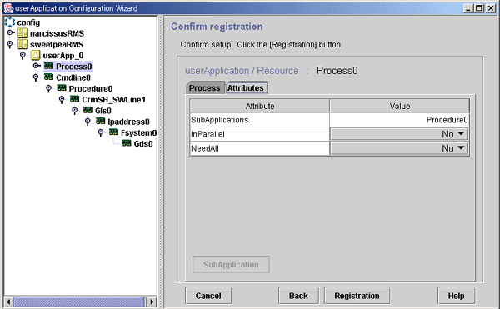The image size is (500, 309).
Task: Click the config root icon
Action: point(9,22)
